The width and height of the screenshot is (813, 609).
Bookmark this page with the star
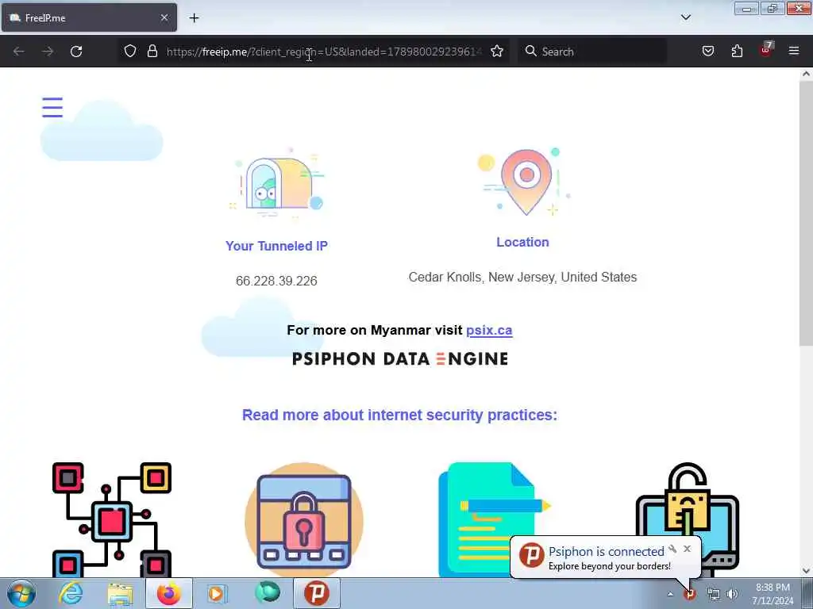tap(497, 51)
